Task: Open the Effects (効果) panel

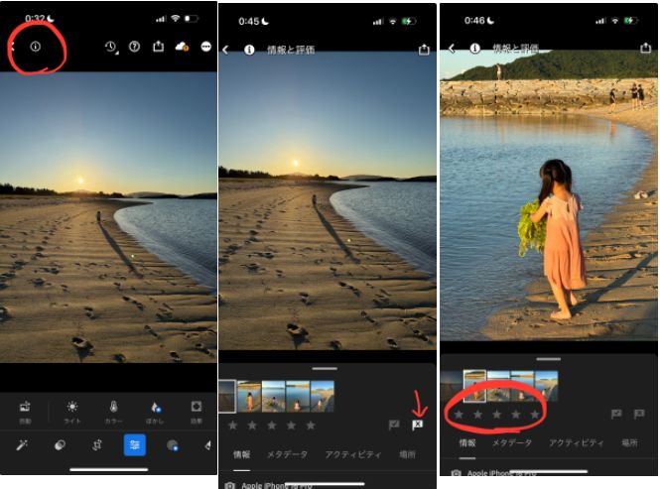Action: 197,412
